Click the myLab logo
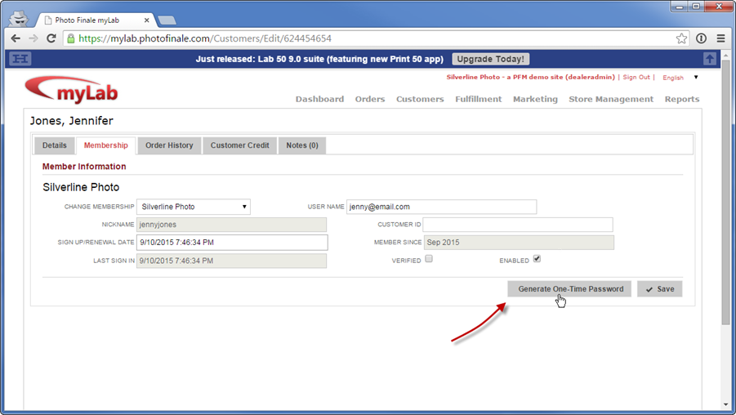Image resolution: width=736 pixels, height=415 pixels. (x=71, y=90)
